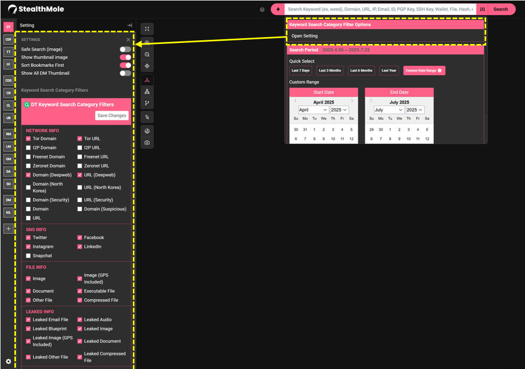Open the Start Date month dropdown (April)
The width and height of the screenshot is (525, 369).
coord(313,110)
